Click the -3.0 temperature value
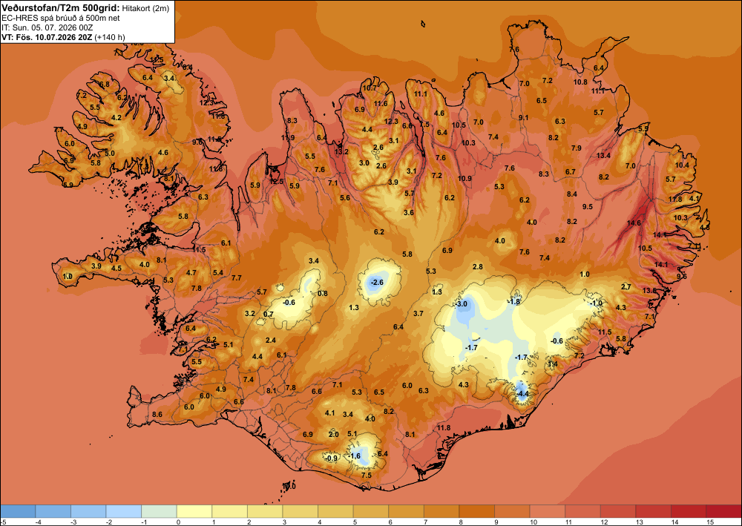The width and height of the screenshot is (742, 526). click(462, 303)
